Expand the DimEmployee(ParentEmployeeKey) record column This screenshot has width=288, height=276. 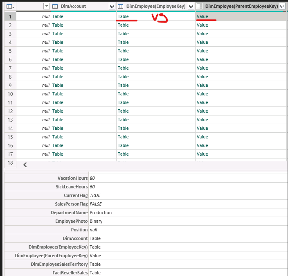tap(282, 6)
